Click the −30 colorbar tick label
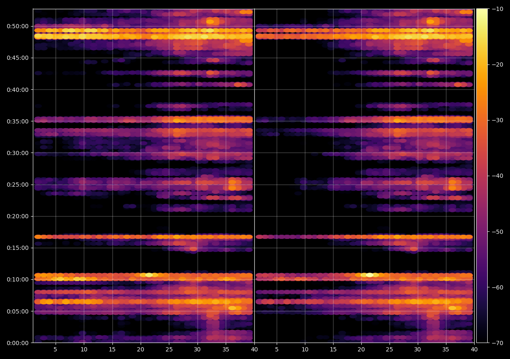This screenshot has height=359, width=510. click(497, 120)
